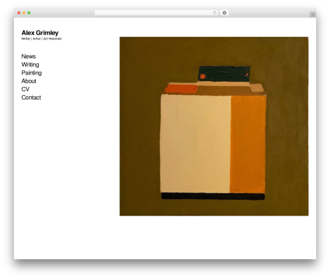Open the News page link
Image resolution: width=330 pixels, height=279 pixels.
click(x=28, y=56)
